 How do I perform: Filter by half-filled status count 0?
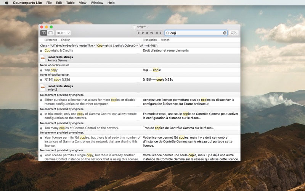click(x=141, y=33)
